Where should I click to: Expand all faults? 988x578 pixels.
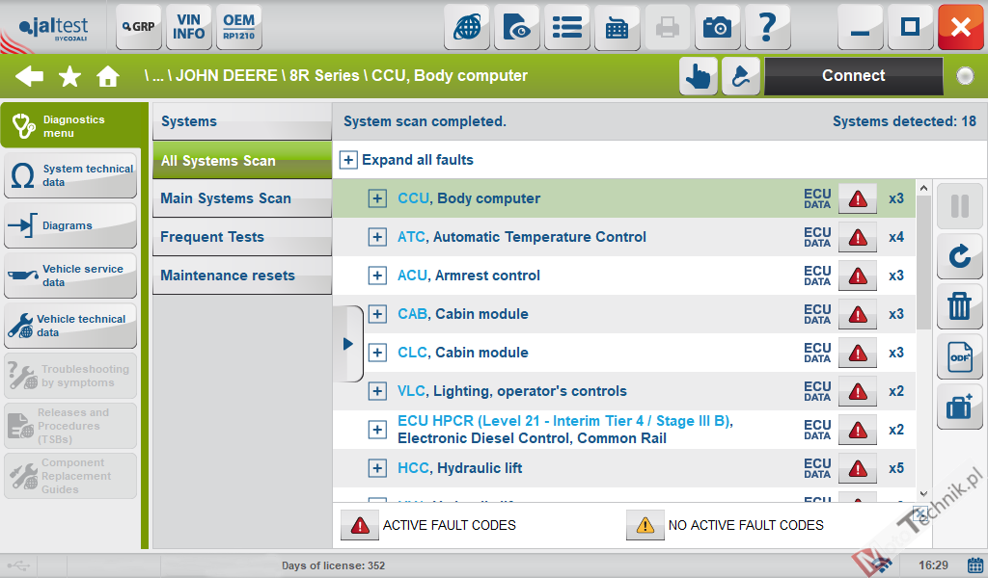click(348, 160)
